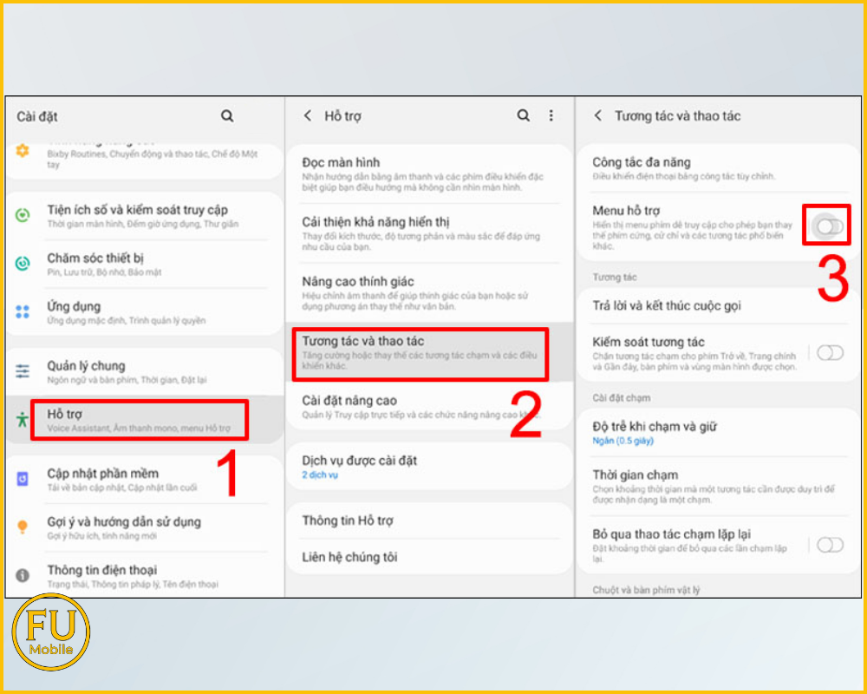Go back from the Hỗ trợ screen
Screen dimensions: 867x694
307,115
